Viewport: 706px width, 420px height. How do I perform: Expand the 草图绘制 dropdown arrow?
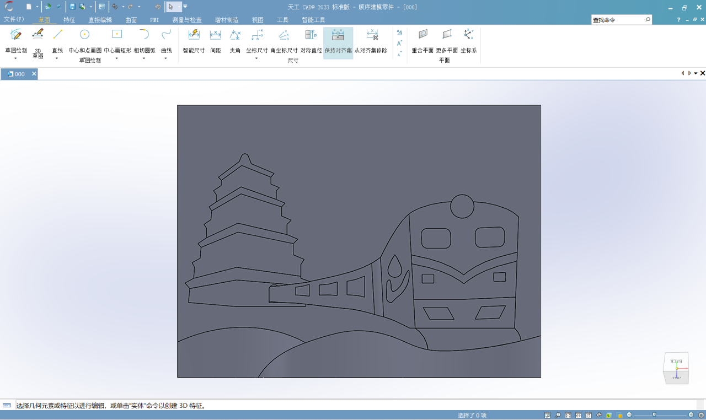pyautogui.click(x=15, y=58)
